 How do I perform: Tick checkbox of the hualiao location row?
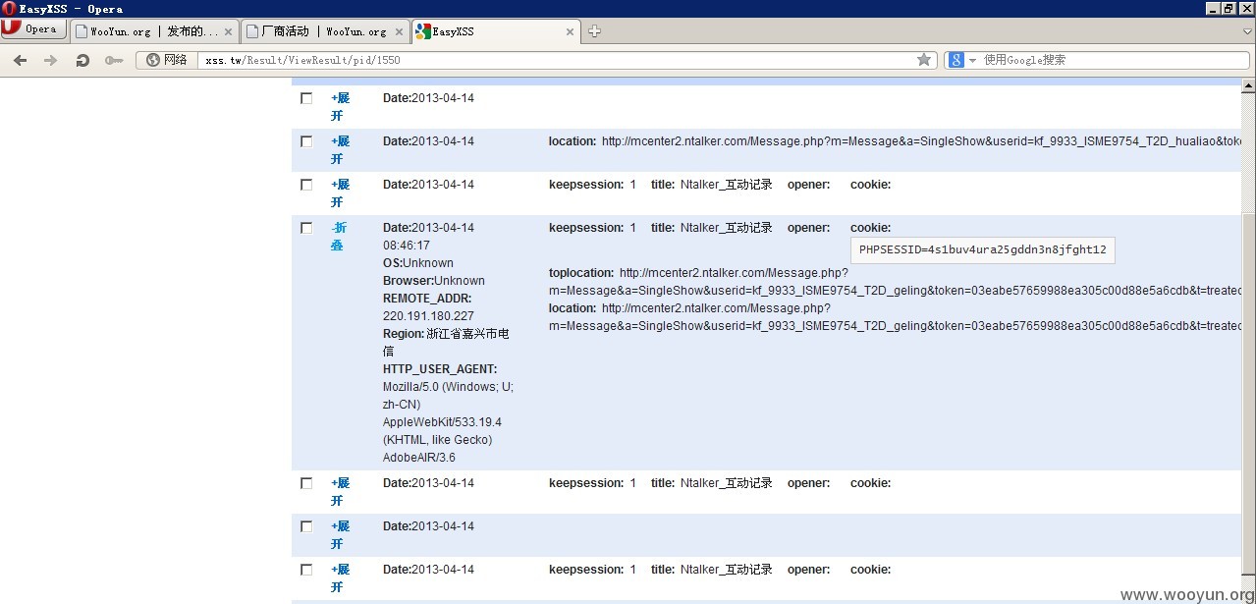306,141
